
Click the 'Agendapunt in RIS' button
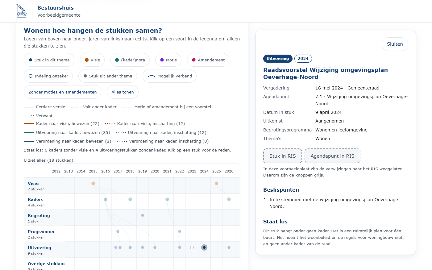(332, 156)
